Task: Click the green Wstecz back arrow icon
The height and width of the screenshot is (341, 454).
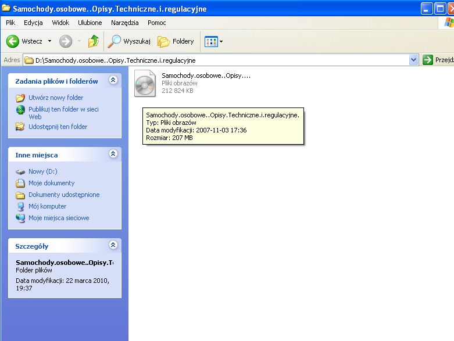Action: tap(13, 41)
